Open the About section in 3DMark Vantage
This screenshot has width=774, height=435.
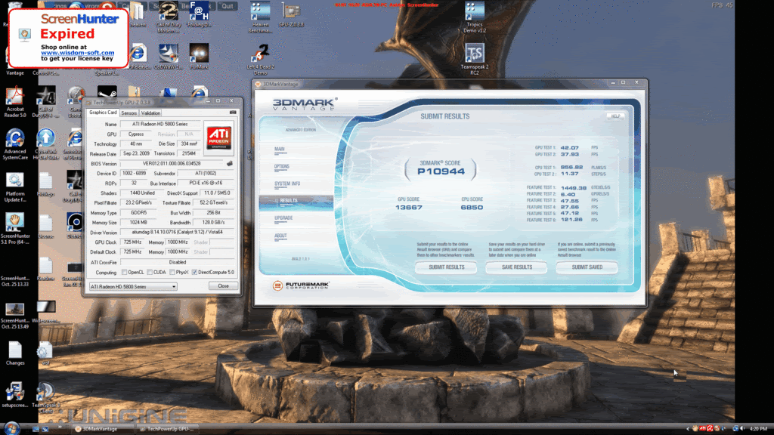click(280, 236)
